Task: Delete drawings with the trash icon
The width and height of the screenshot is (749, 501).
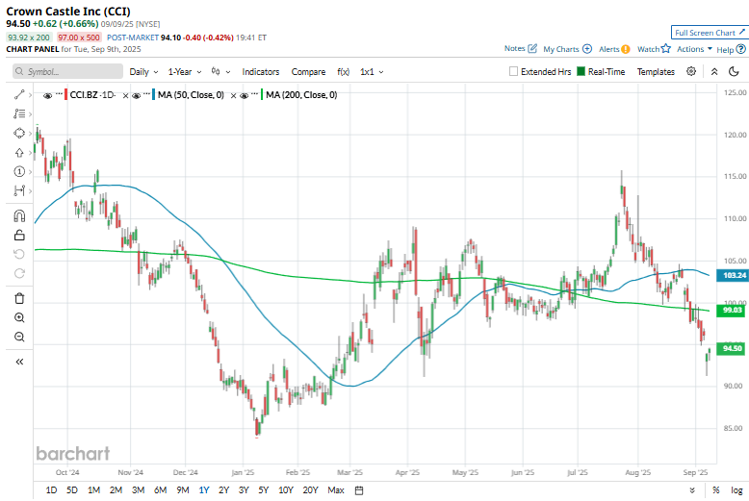Action: [19, 299]
